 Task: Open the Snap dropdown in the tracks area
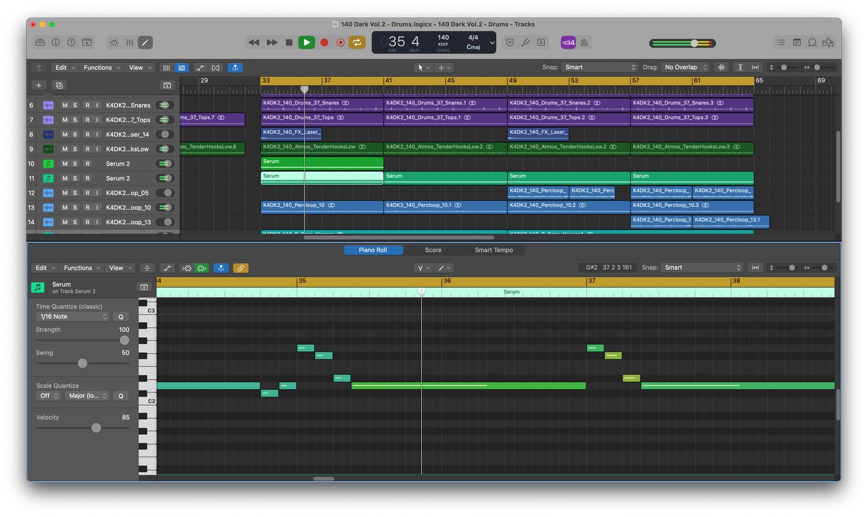click(600, 67)
